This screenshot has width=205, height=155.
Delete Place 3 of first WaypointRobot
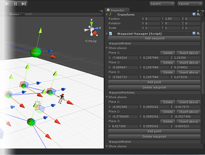(x=168, y=73)
